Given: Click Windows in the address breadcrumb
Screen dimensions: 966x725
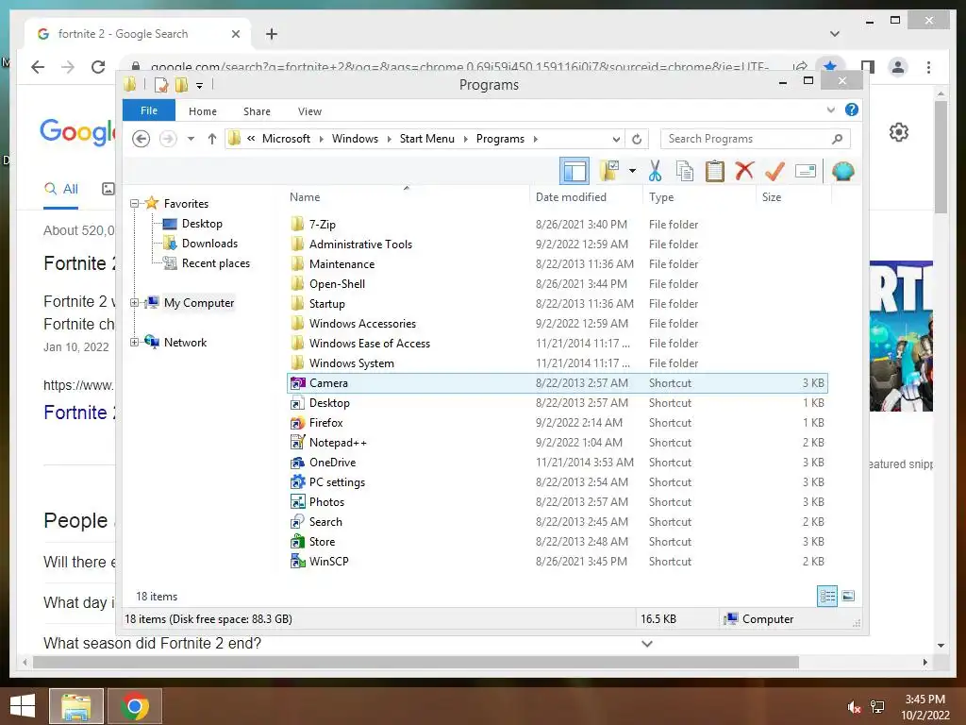Looking at the screenshot, I should (x=355, y=139).
